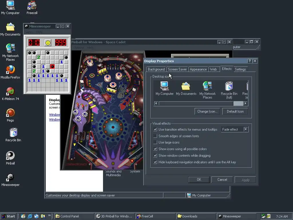Click the desktop icons scrollbar thumb

pos(238,103)
